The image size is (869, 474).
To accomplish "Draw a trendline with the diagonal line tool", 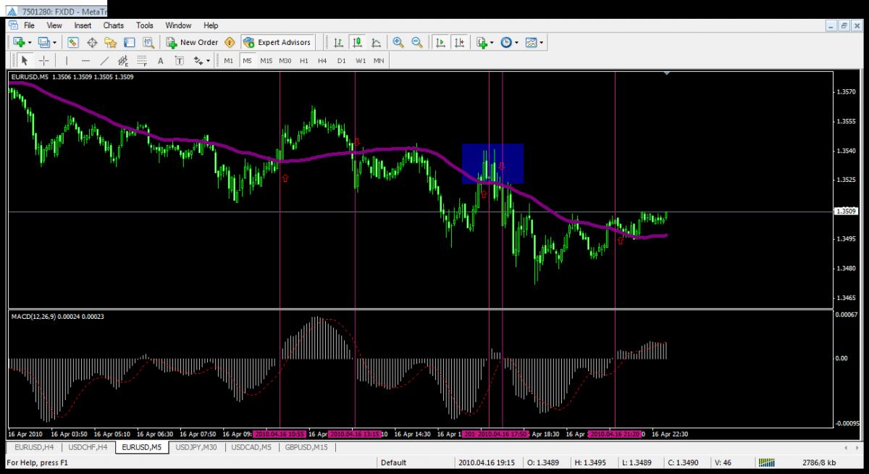I will 105,61.
